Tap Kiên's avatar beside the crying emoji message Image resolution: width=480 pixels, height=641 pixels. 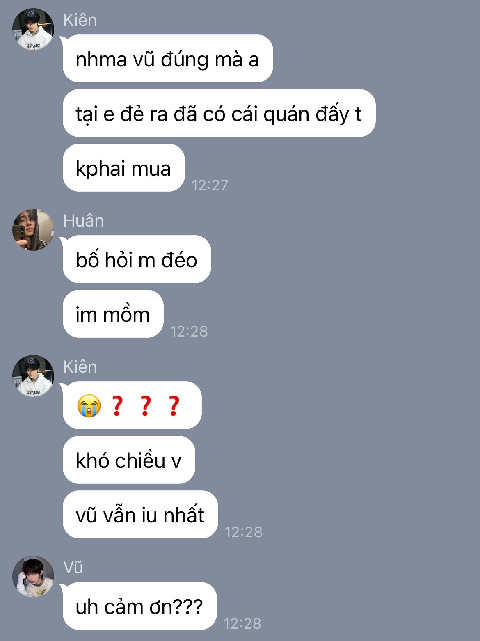click(x=33, y=376)
